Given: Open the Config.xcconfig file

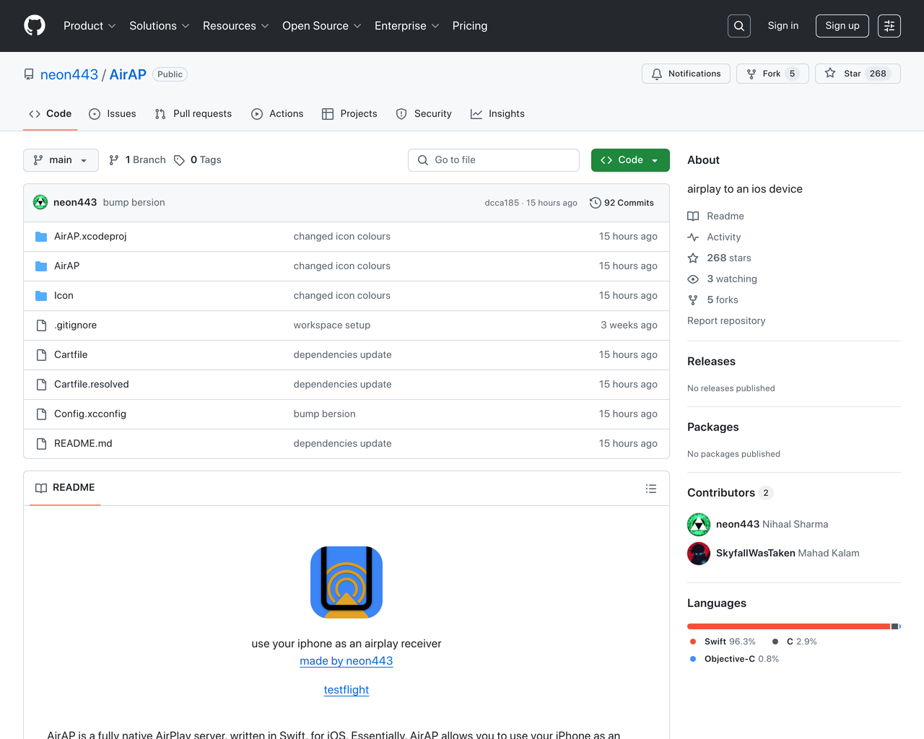Looking at the screenshot, I should click(x=90, y=414).
